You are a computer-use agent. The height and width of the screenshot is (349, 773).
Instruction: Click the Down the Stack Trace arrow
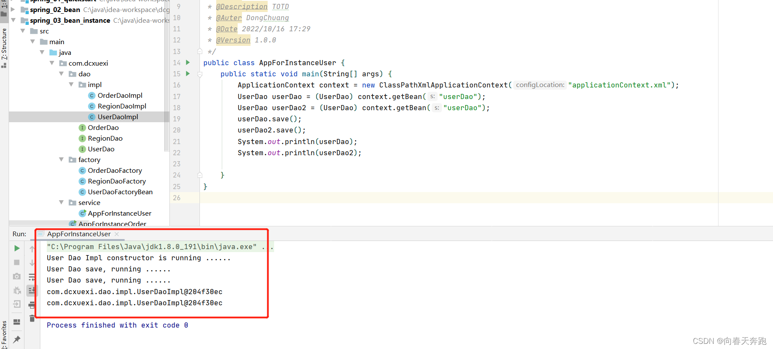32,262
